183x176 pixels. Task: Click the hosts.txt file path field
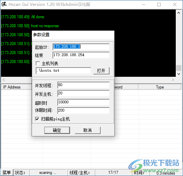coord(64,71)
